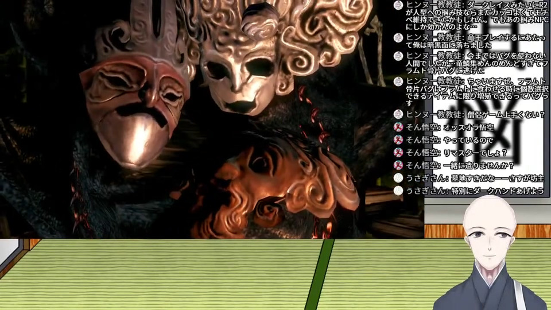Click avatar beside ダークレイスみたいにR2 message
This screenshot has height=310, width=551.
point(398,5)
